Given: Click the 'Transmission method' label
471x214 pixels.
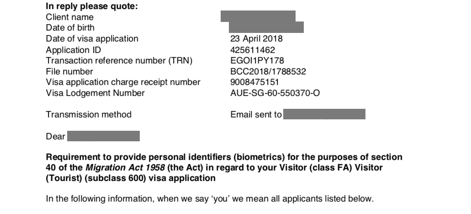Looking at the screenshot, I should pos(89,114).
